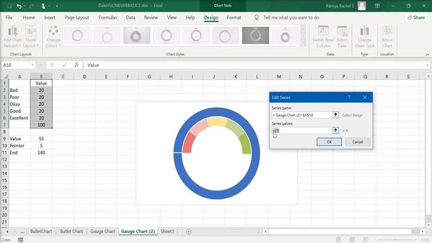Open Name Box dropdown arrow
The width and height of the screenshot is (432, 243).
32,65
